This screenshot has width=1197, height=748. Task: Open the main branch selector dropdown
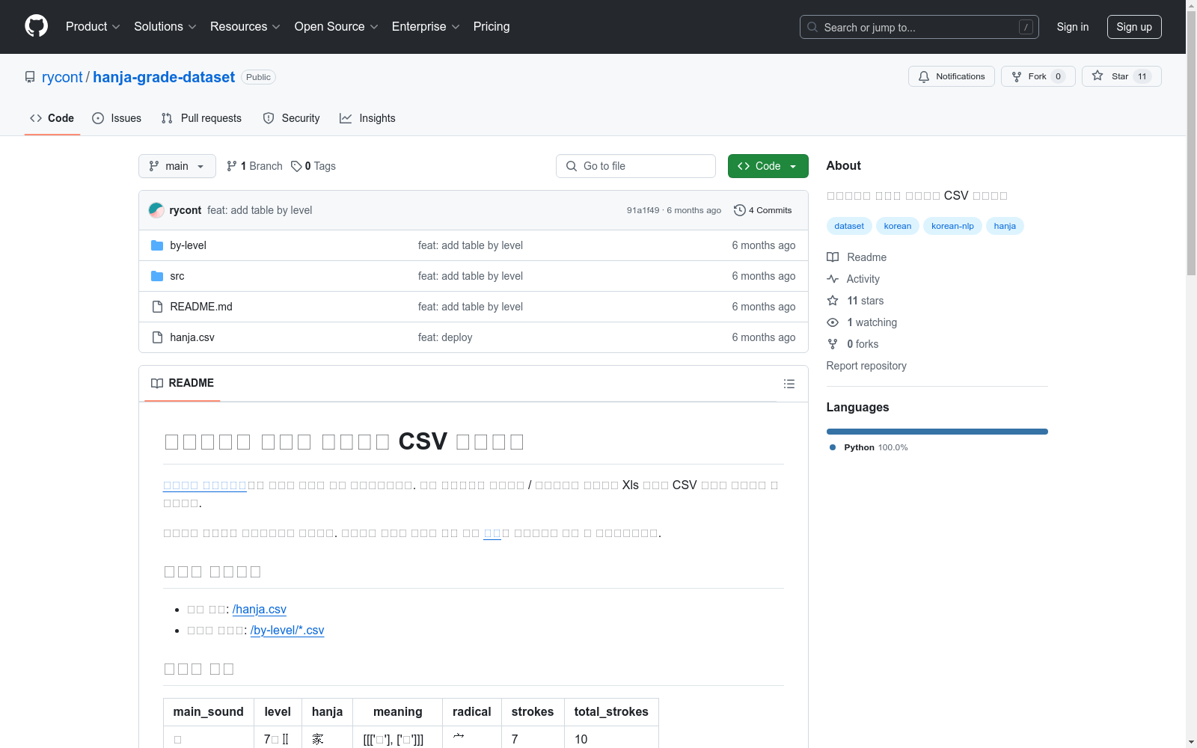click(x=177, y=166)
